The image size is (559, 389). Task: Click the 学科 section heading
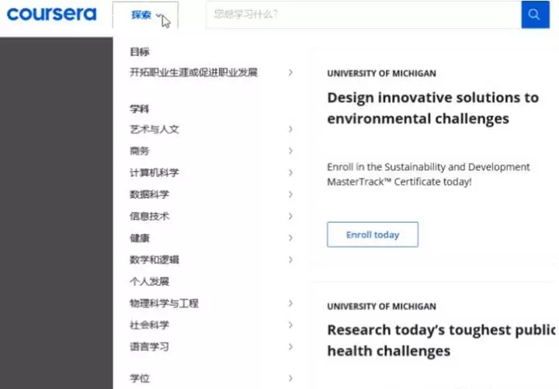[x=140, y=109]
